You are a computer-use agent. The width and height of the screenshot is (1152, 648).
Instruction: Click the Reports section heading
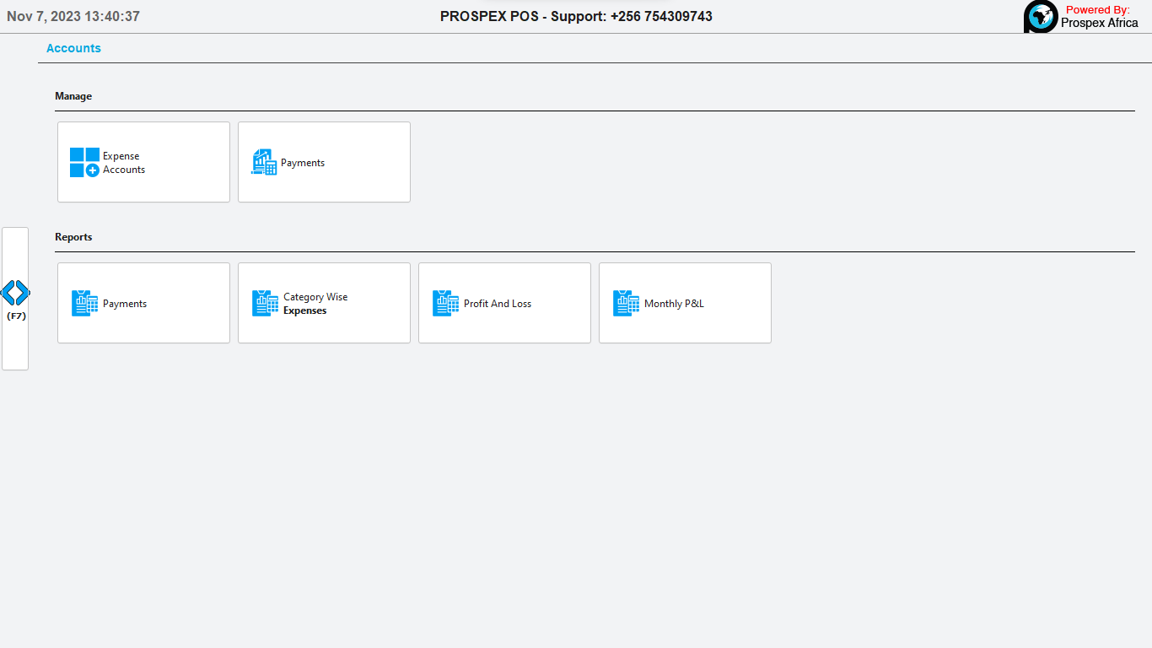[x=73, y=237]
